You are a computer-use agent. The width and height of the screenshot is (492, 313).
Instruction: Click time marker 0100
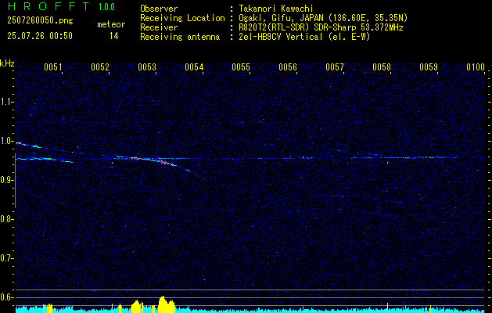(x=476, y=67)
